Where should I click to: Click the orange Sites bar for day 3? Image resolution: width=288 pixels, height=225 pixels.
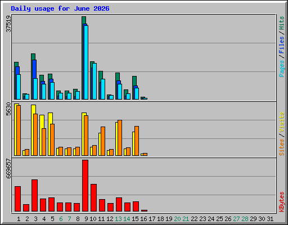[x=35, y=134]
